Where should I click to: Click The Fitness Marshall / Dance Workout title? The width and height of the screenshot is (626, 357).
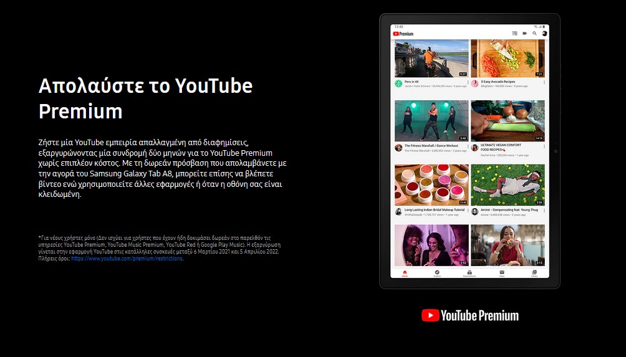(x=431, y=146)
